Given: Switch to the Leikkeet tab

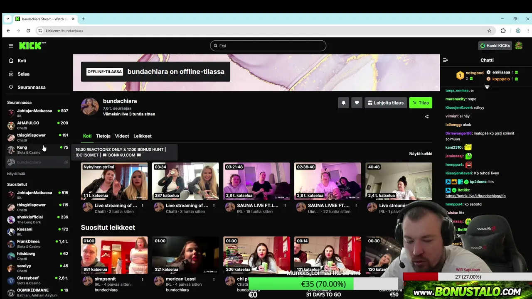Looking at the screenshot, I should (143, 136).
